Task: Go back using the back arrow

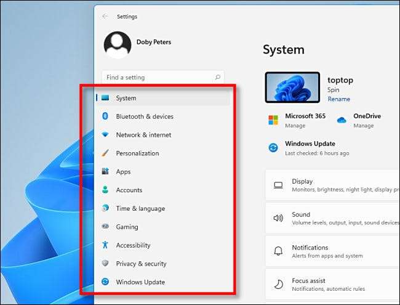Action: tap(105, 17)
